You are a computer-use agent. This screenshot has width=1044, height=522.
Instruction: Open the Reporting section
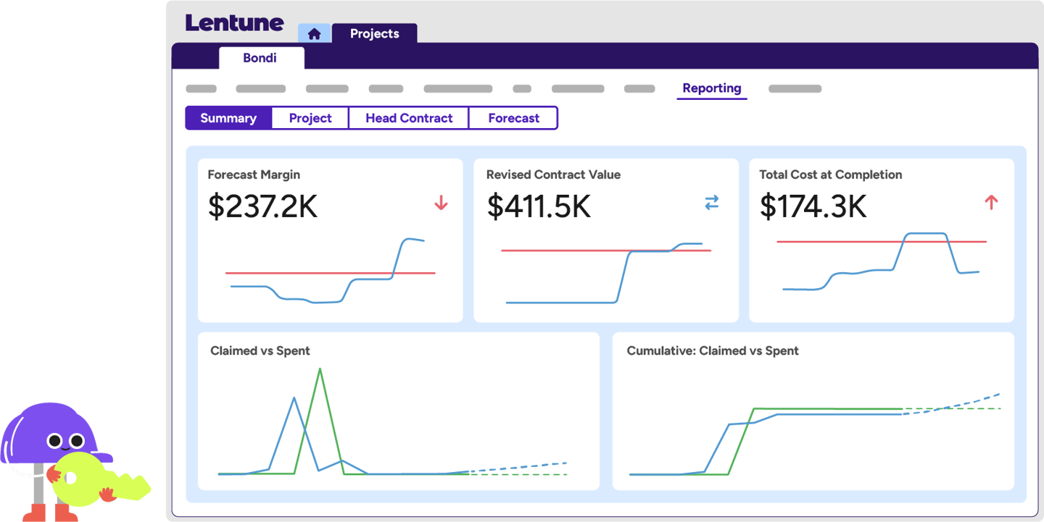pos(711,88)
